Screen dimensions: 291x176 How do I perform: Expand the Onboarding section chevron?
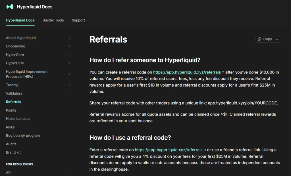coord(69,46)
